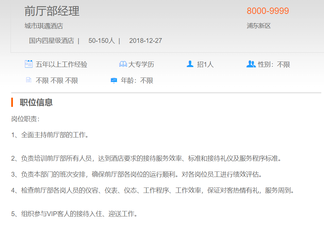Click the 招1人 headcount text

click(205, 64)
